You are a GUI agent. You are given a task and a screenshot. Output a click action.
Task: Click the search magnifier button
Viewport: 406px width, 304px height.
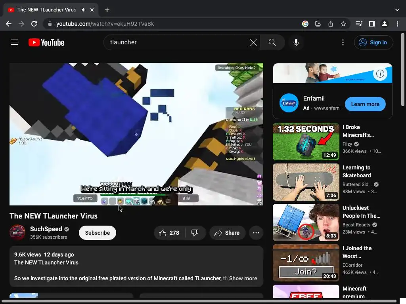(272, 42)
